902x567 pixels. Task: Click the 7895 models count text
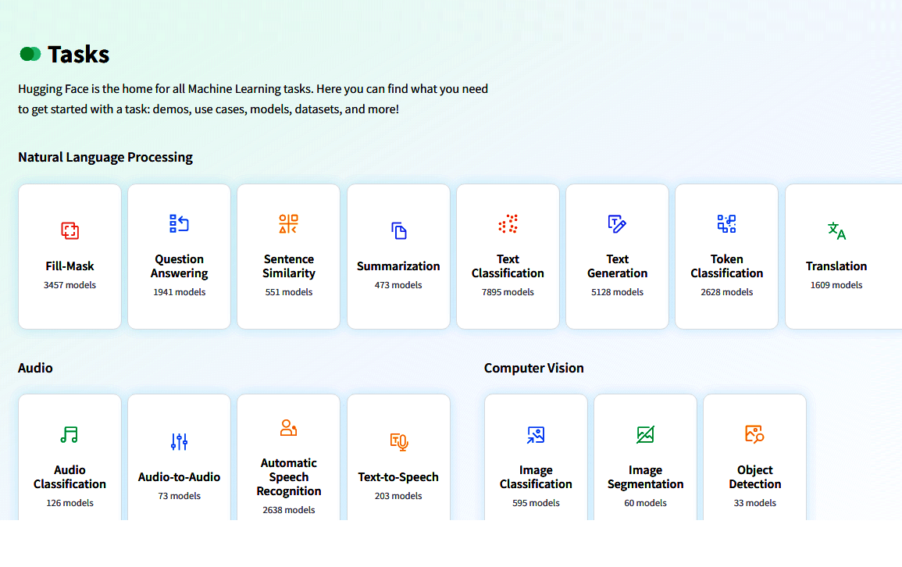coord(508,292)
